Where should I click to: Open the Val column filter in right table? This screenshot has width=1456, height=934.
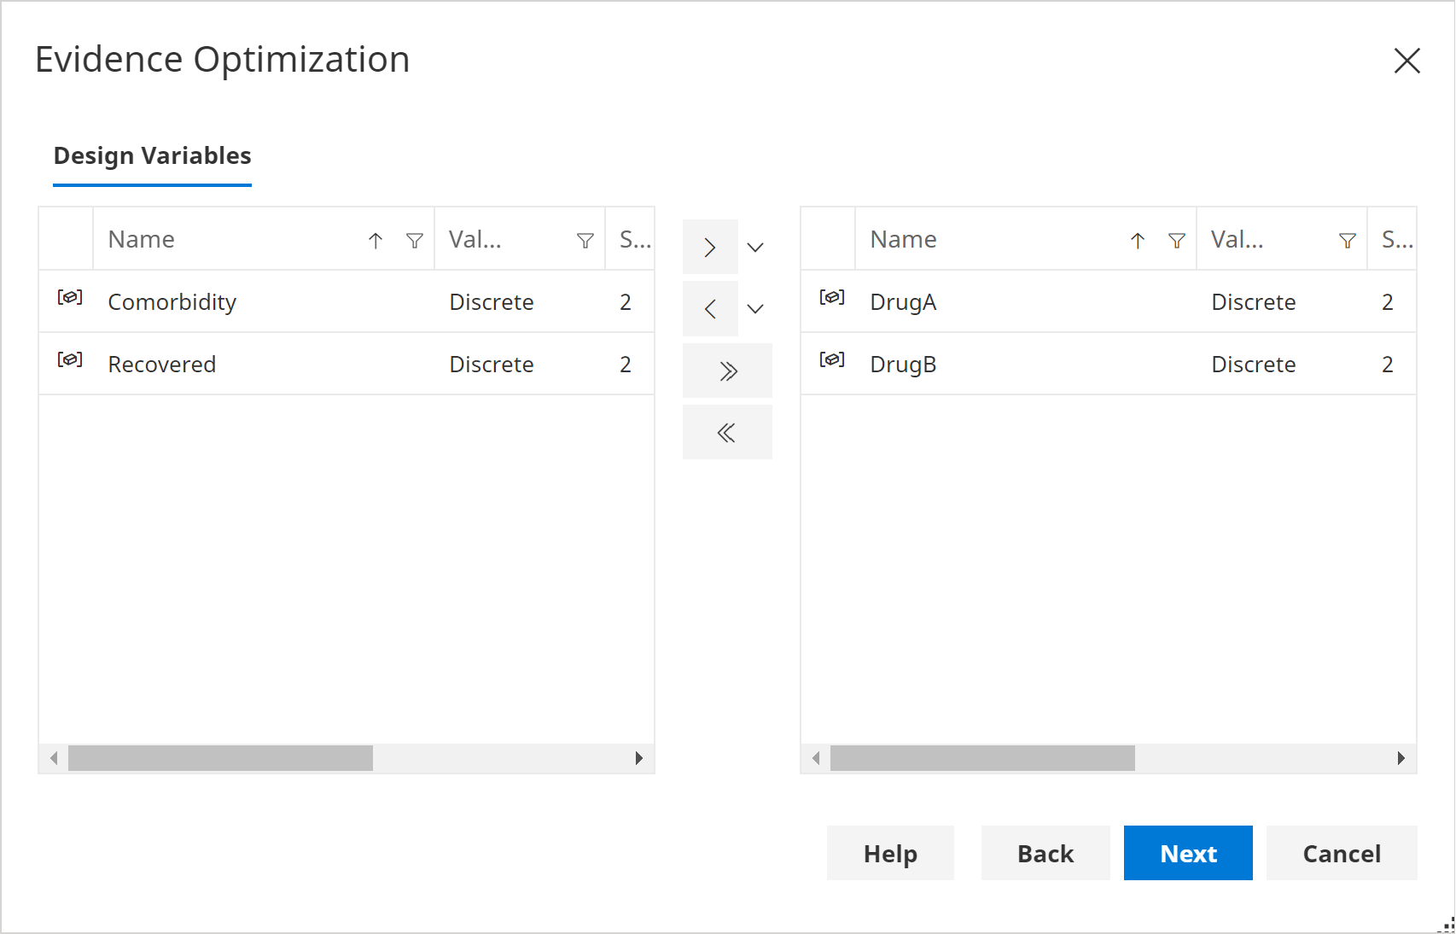[x=1347, y=240]
